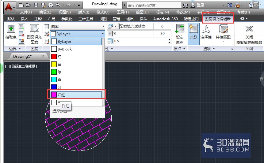Click the hatch scale icon beside 0.5

pyautogui.click(x=110, y=41)
